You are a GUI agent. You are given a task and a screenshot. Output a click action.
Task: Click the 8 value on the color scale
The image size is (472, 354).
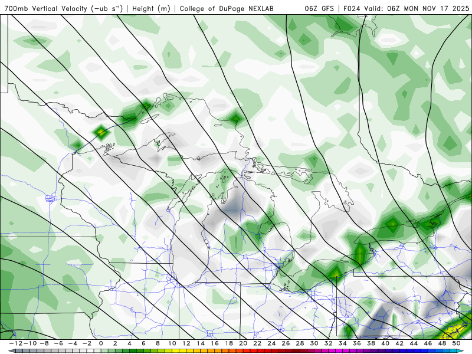point(158,343)
